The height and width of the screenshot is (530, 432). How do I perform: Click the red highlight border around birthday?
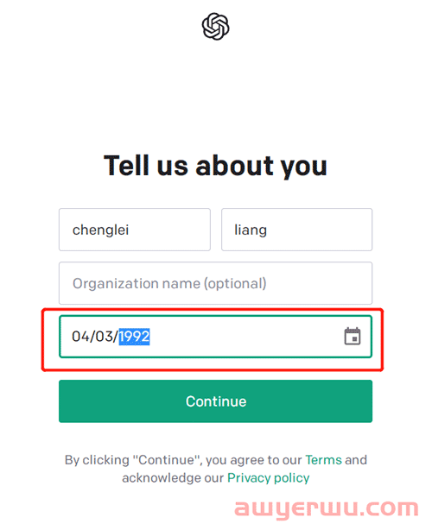[213, 369]
